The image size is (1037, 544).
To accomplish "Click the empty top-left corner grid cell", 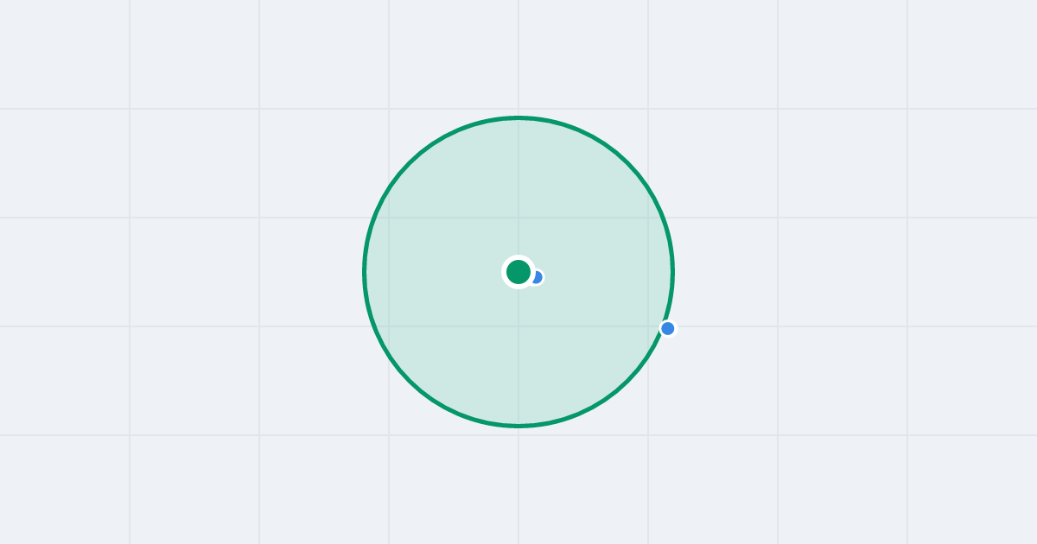I will [x=65, y=54].
